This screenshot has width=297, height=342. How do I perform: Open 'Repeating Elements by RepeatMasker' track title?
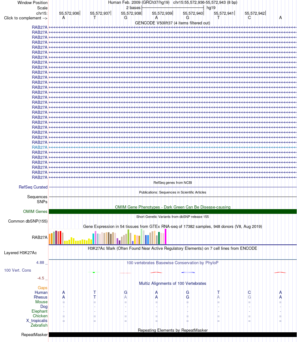click(x=173, y=330)
